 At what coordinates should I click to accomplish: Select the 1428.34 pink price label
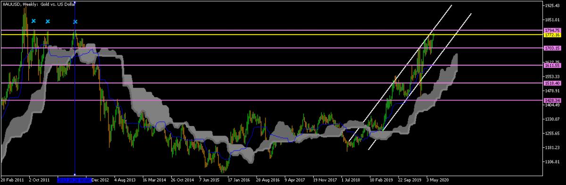coord(551,101)
